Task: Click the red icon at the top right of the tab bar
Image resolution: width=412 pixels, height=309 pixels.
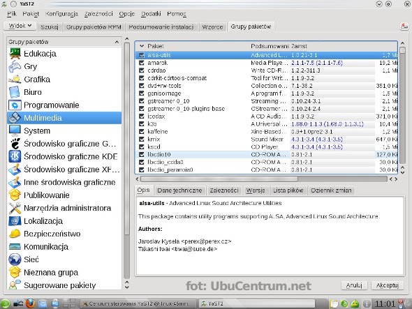Action: 404,27
